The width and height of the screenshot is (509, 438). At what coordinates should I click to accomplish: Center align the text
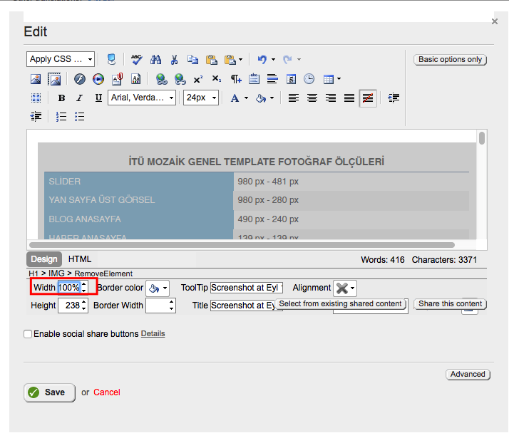point(312,98)
